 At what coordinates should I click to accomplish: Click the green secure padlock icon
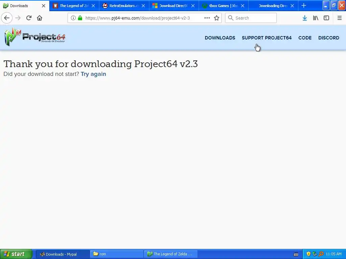80,18
